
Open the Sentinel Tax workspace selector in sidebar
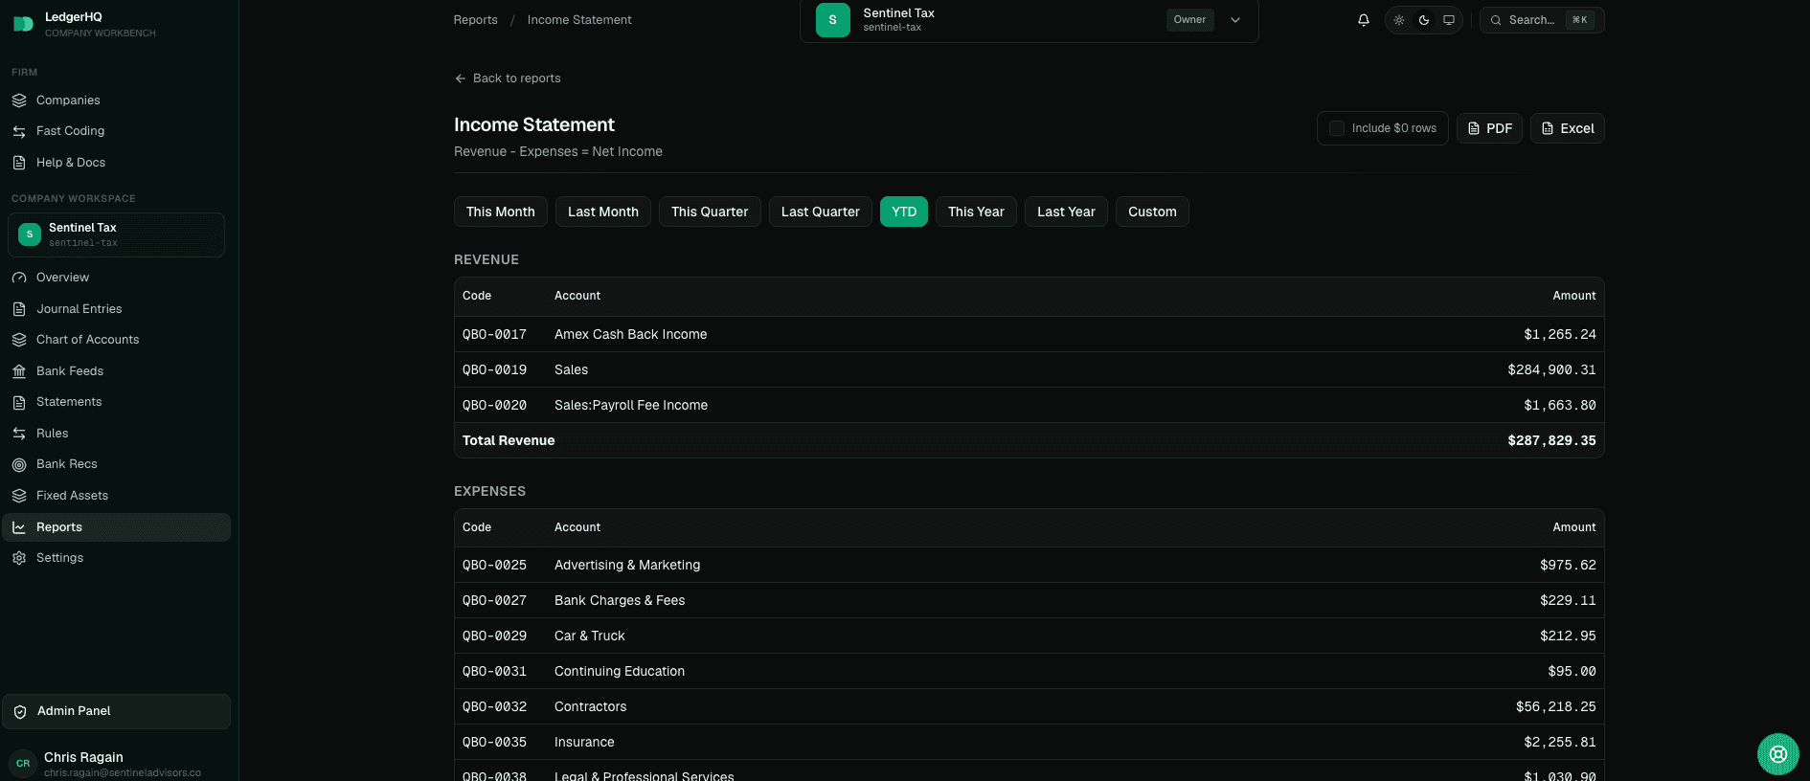(x=116, y=234)
